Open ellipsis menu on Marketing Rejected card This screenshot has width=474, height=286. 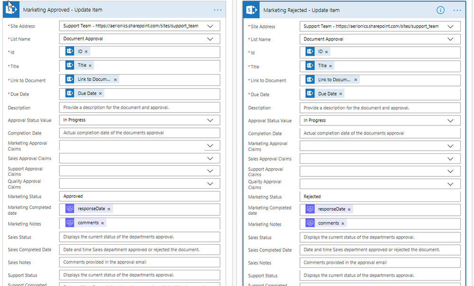tap(457, 10)
